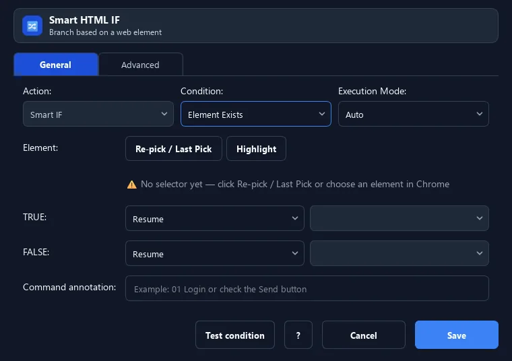This screenshot has height=361, width=512.
Task: Click the 'Condition:' label
Action: 202,91
